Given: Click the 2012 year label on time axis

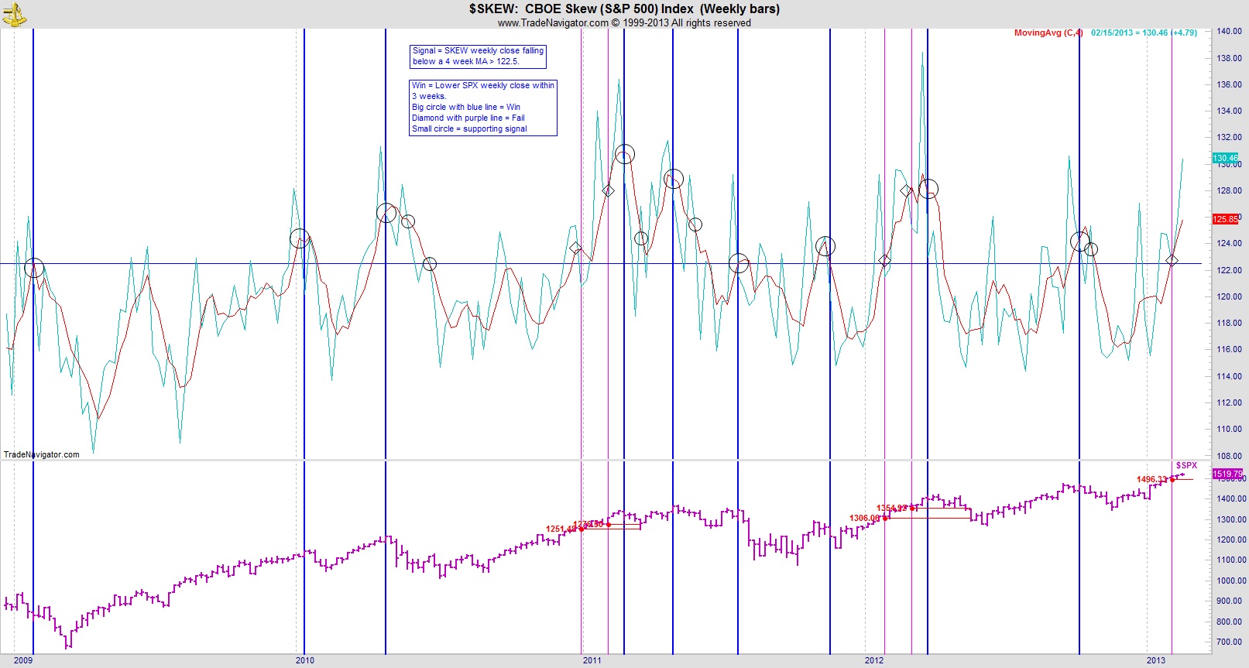Looking at the screenshot, I should point(874,660).
